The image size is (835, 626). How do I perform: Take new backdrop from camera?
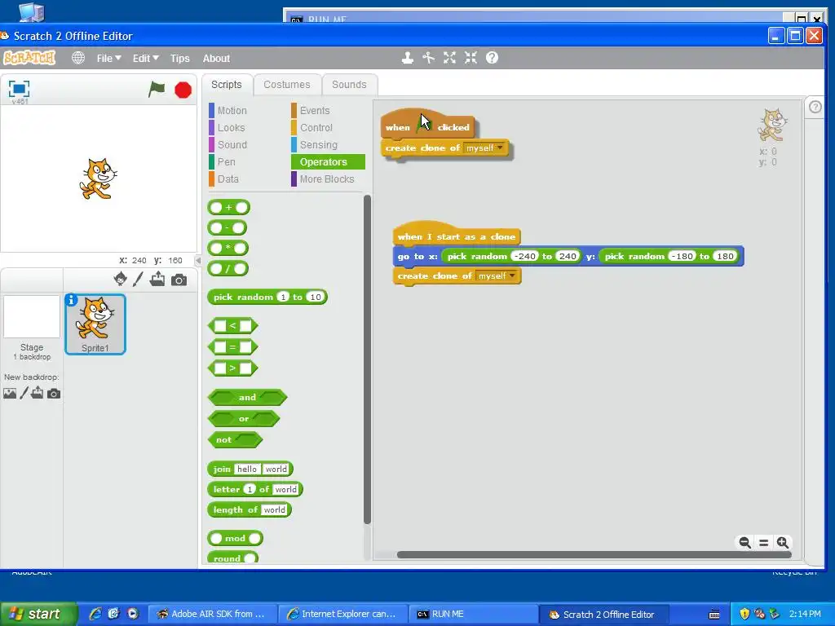[x=54, y=394]
